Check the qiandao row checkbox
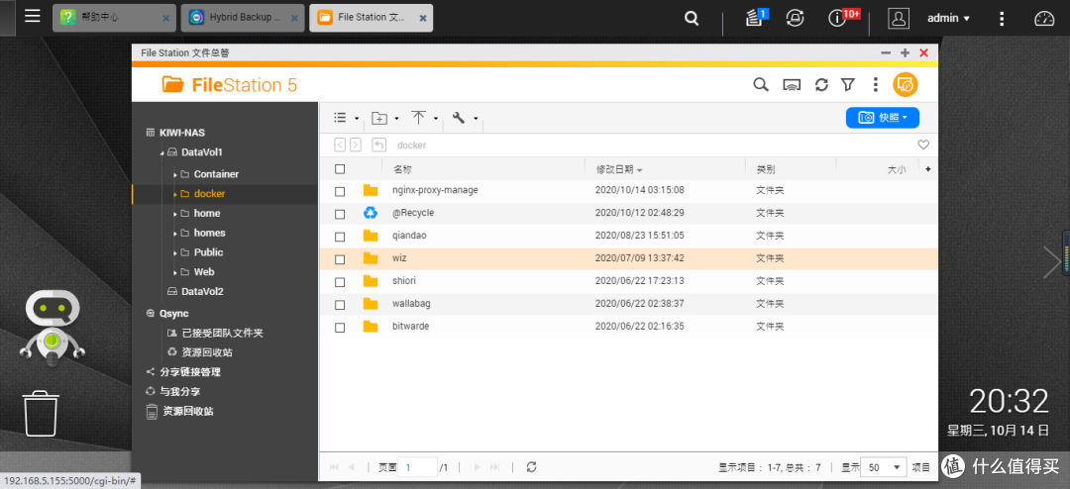 tap(340, 237)
